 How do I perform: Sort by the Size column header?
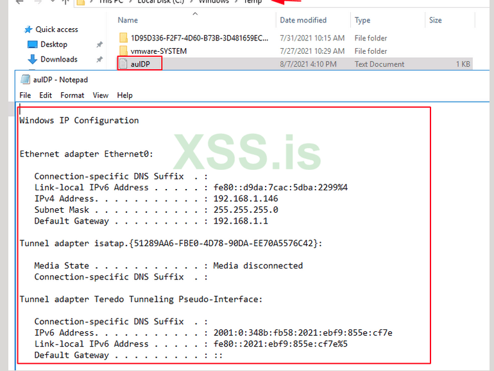click(436, 20)
